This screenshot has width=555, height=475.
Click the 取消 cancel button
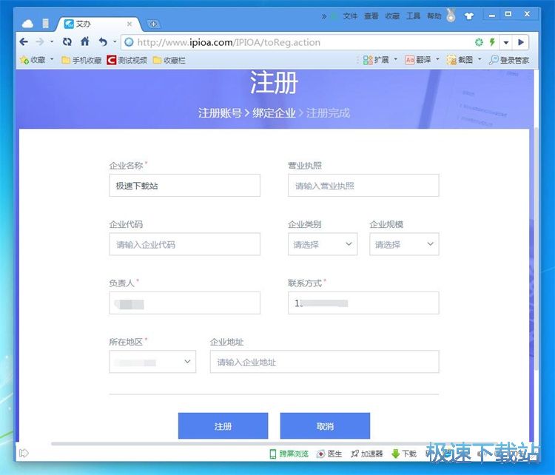point(325,426)
